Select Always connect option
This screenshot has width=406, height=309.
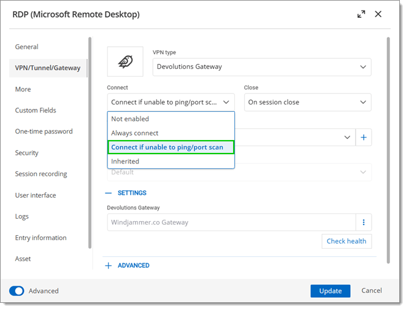pyautogui.click(x=171, y=133)
